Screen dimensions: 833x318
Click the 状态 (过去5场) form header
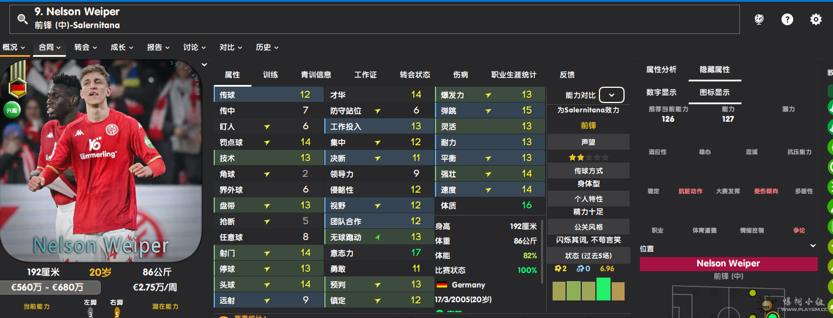coord(588,256)
